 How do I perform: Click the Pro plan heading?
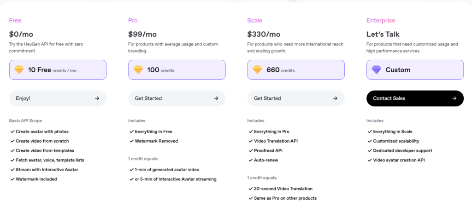[x=133, y=20]
